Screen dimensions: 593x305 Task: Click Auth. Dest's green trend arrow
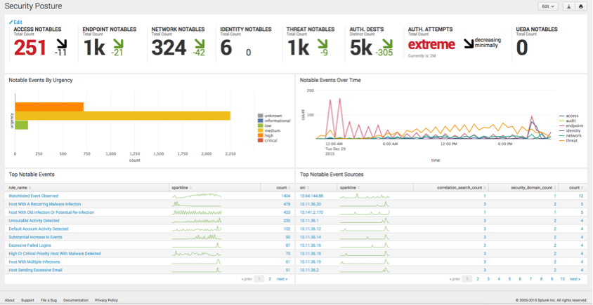(x=387, y=44)
